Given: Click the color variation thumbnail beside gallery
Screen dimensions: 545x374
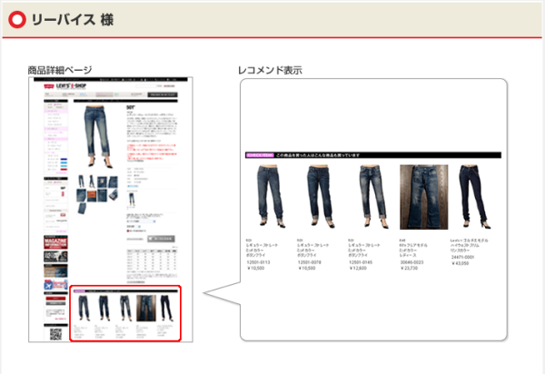Looking at the screenshot, I should click(132, 199).
